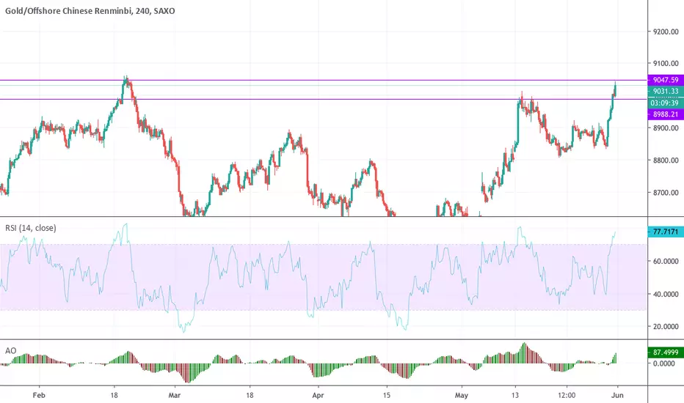This screenshot has width=684, height=403.
Task: Click the AO value label 87.4999
Action: pos(666,352)
